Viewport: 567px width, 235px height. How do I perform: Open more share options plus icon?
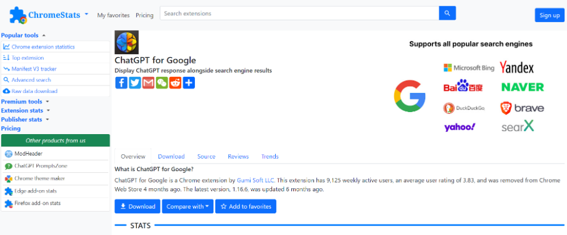coord(189,82)
